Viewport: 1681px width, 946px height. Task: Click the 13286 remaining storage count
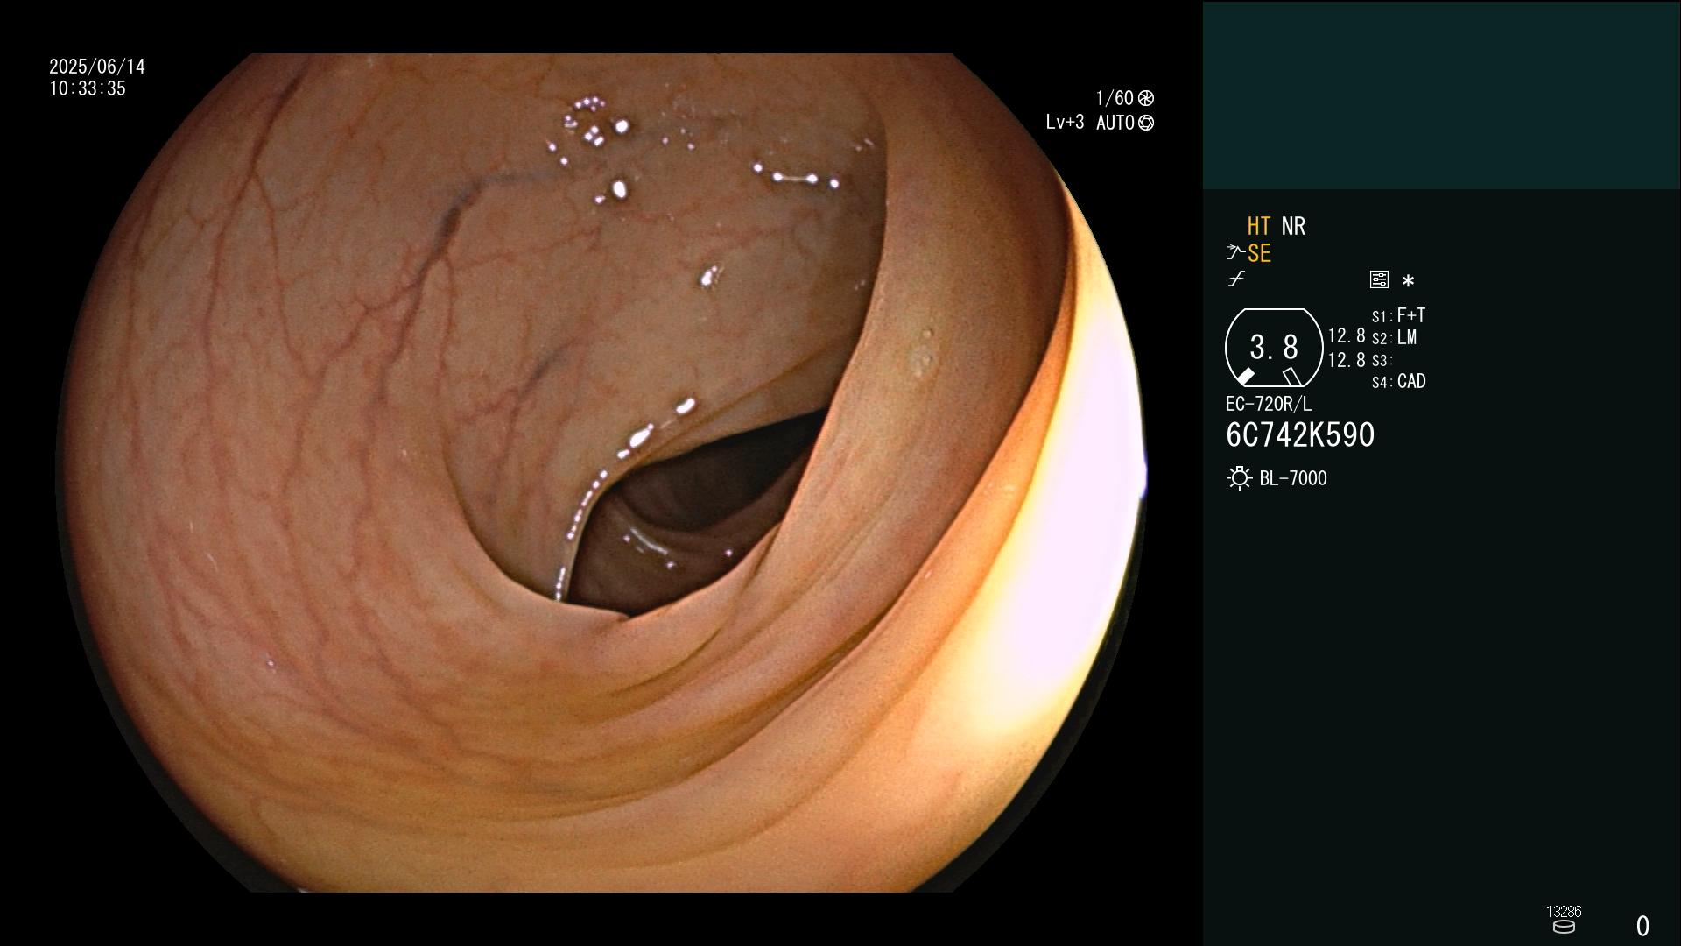[x=1564, y=912]
